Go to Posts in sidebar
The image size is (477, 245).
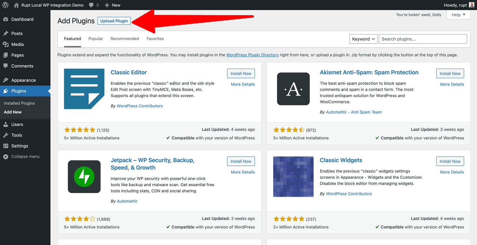pyautogui.click(x=25, y=33)
